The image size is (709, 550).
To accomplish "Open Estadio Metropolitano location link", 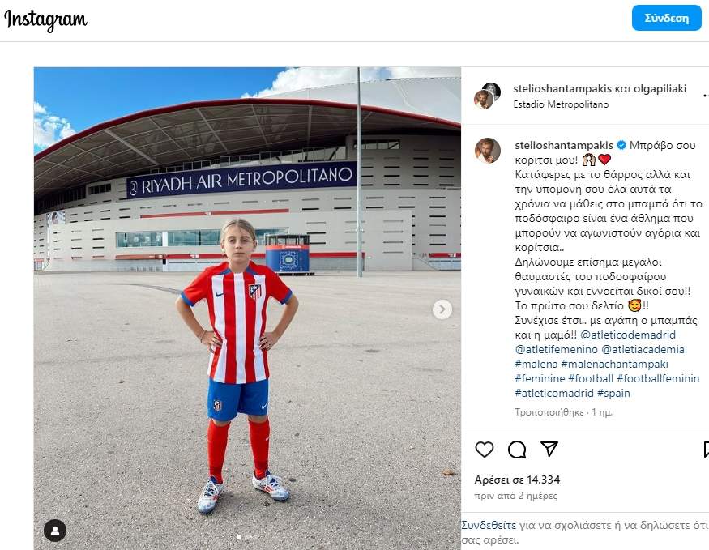I will (561, 104).
